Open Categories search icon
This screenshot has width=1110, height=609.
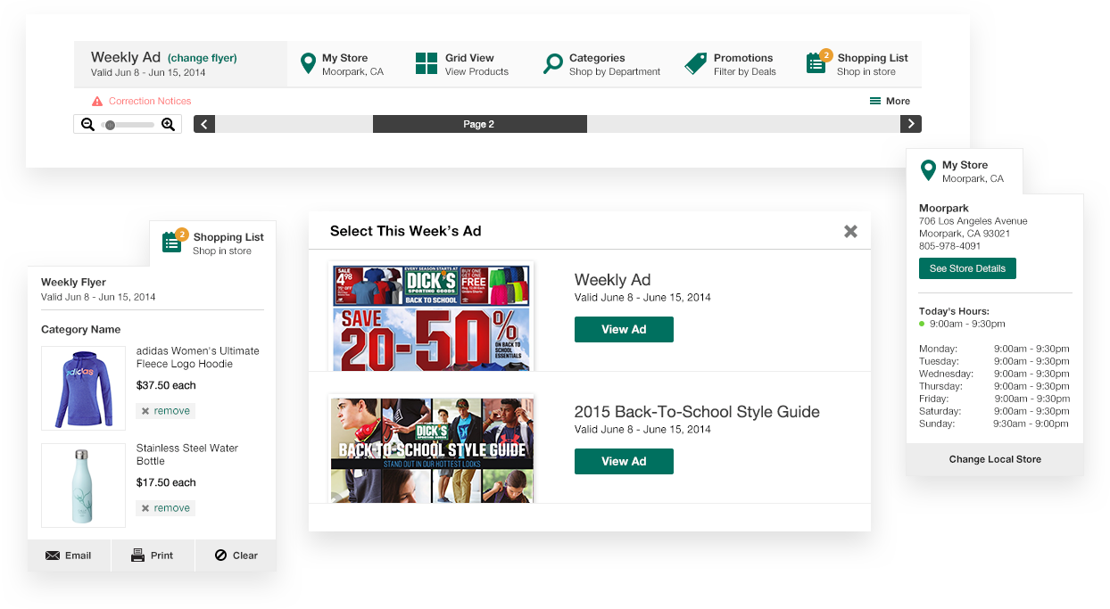pos(553,64)
